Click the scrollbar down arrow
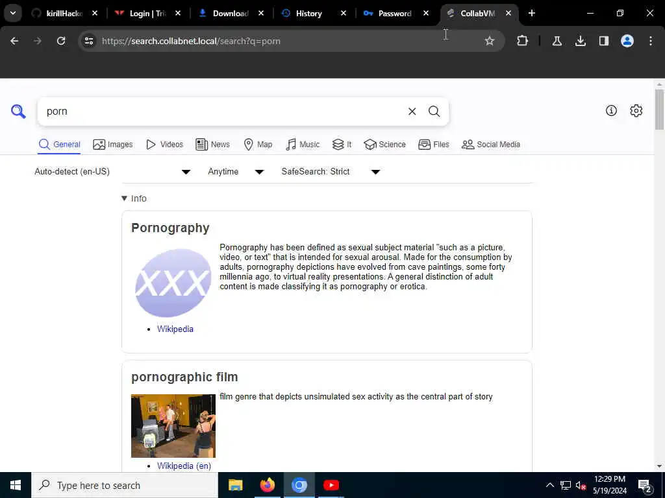 (x=659, y=466)
